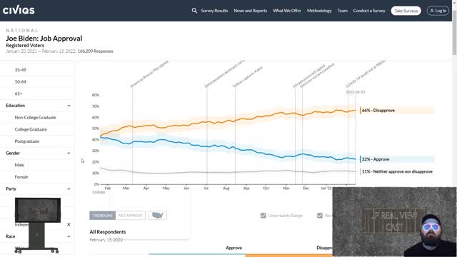Click the search magnifier icon
Image resolution: width=457 pixels, height=257 pixels.
coord(194,11)
